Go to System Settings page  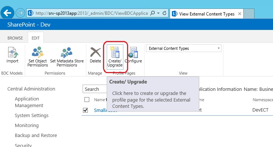pos(31,115)
